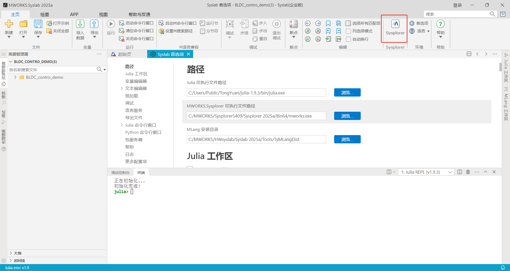Clear the command window via 清空命令行窗口
This screenshot has height=271, width=510.
coord(136,31)
